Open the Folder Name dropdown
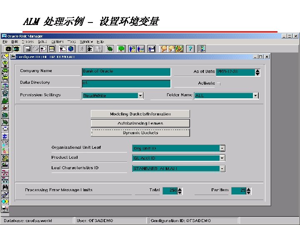The width and height of the screenshot is (300, 225). [255, 95]
